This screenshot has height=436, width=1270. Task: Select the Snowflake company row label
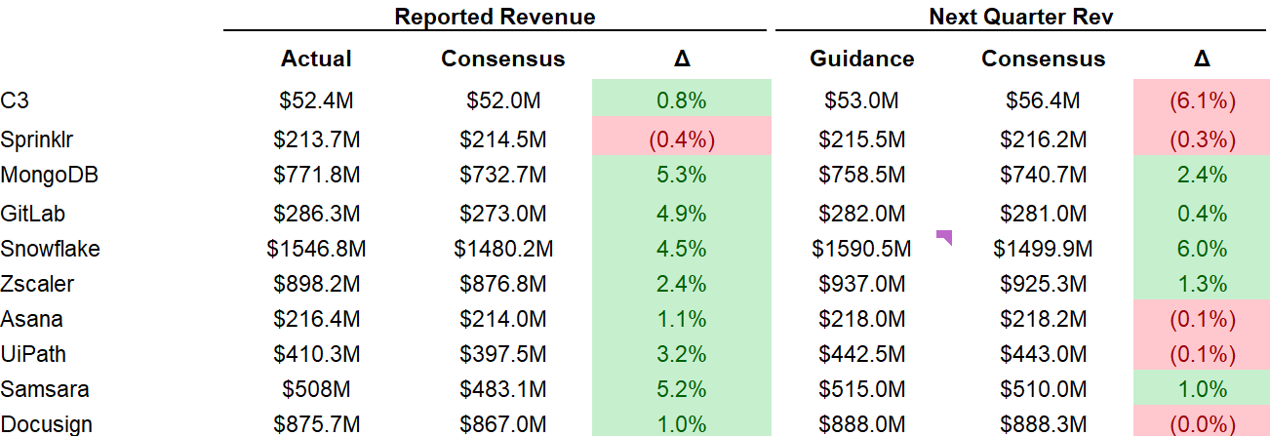51,249
